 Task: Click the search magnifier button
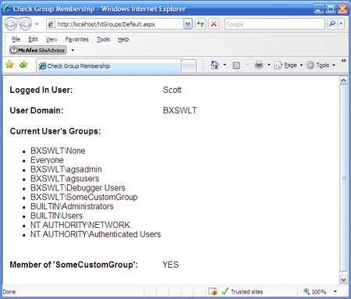[x=332, y=24]
